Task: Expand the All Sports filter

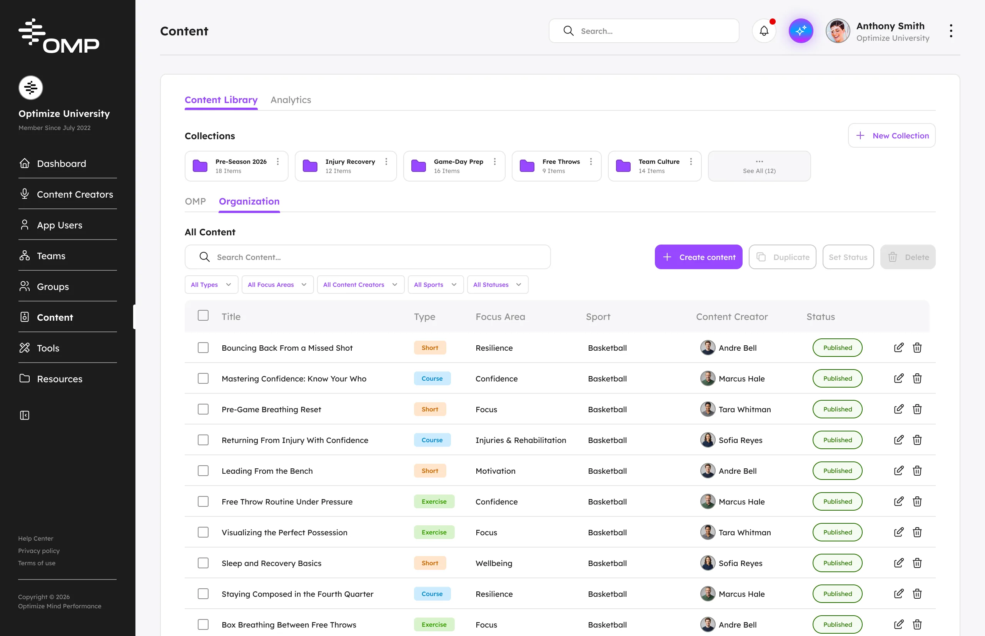Action: (436, 285)
